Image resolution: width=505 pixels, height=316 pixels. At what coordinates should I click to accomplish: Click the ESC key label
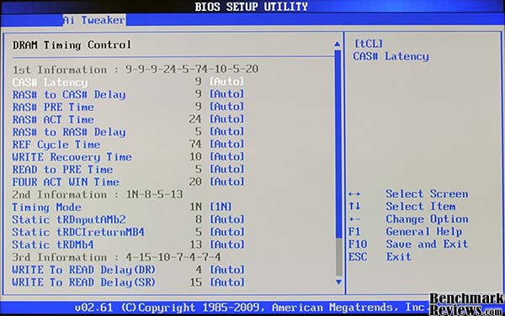(x=358, y=257)
